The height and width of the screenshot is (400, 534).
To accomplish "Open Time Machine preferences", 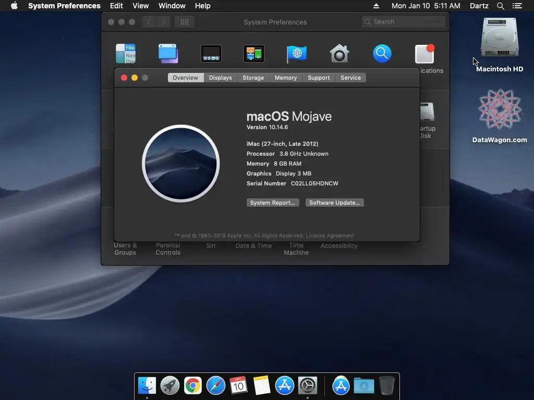I will tap(296, 248).
